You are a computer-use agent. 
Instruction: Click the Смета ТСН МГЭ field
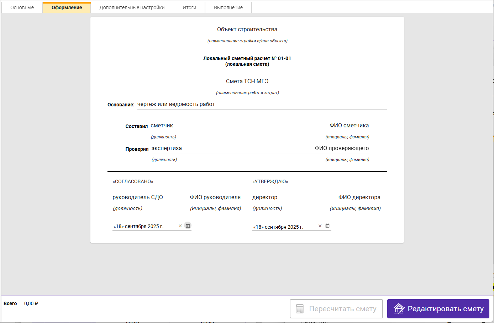coord(247,81)
